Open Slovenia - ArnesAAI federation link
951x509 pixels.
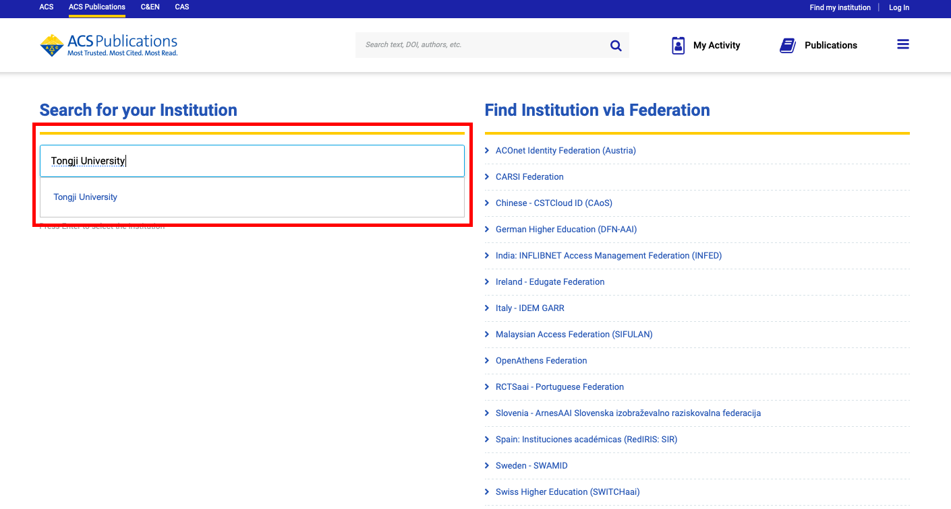pyautogui.click(x=628, y=413)
